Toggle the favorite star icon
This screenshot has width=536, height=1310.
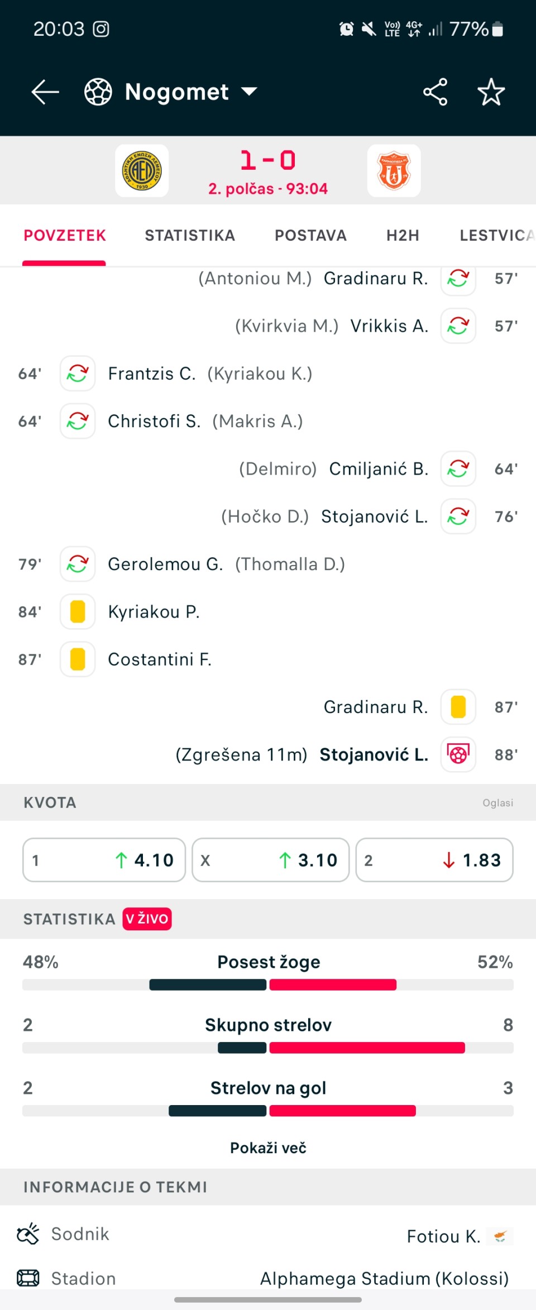(491, 92)
